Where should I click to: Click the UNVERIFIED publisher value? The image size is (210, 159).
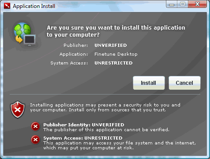[111, 45]
